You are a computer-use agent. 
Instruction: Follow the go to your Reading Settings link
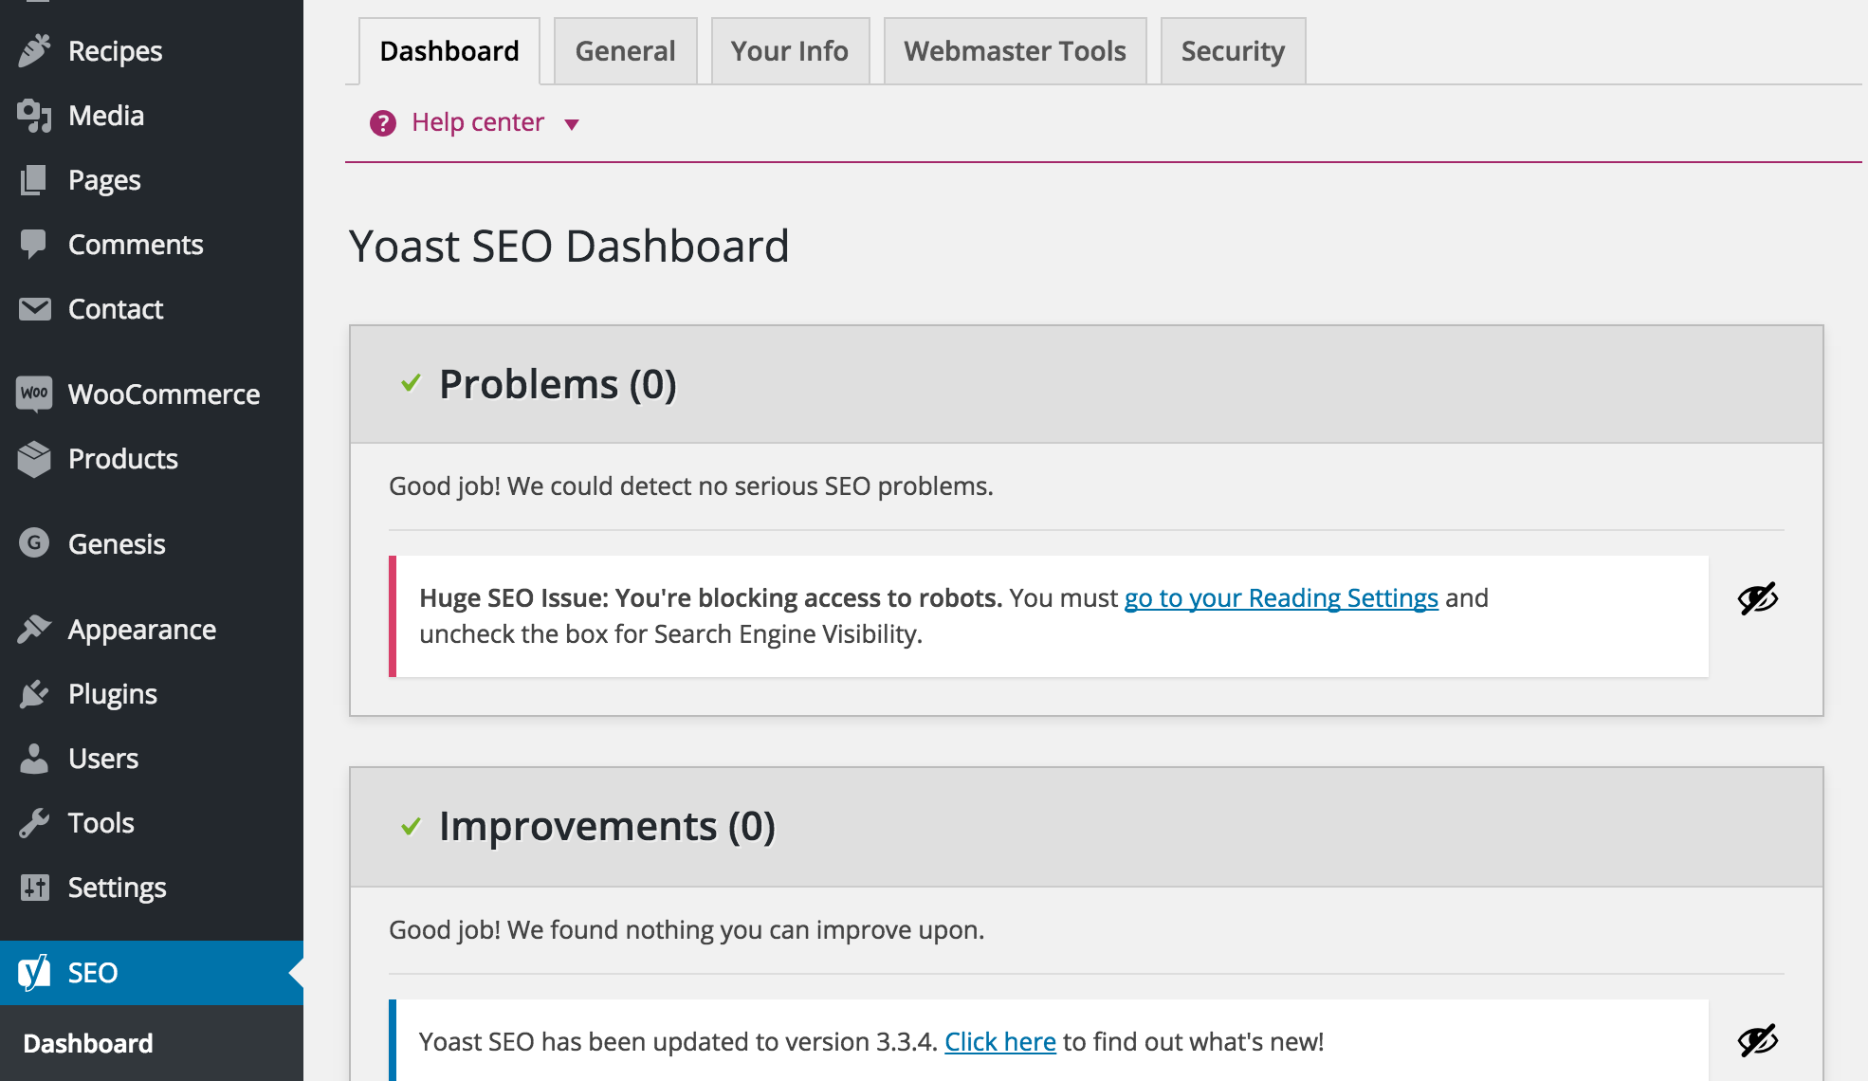(x=1281, y=598)
